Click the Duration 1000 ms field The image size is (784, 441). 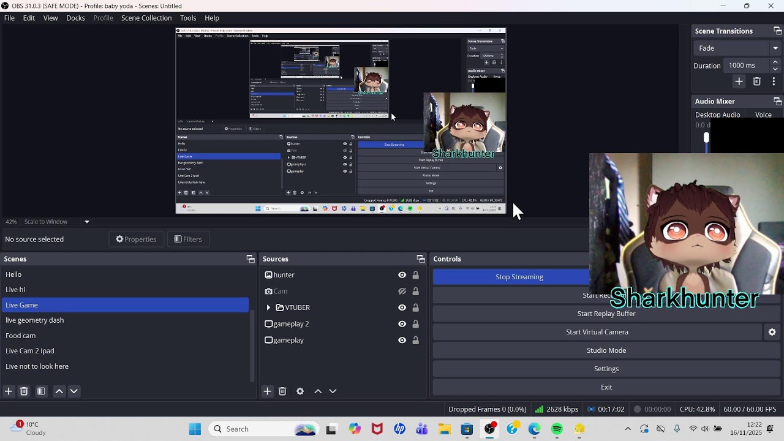[746, 66]
